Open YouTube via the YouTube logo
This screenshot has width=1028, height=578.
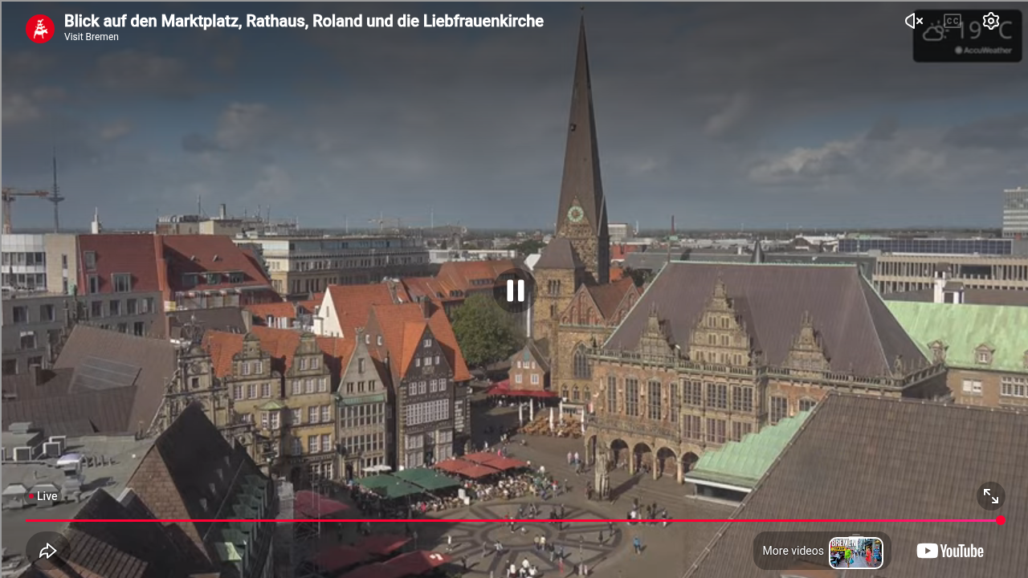[x=950, y=551]
